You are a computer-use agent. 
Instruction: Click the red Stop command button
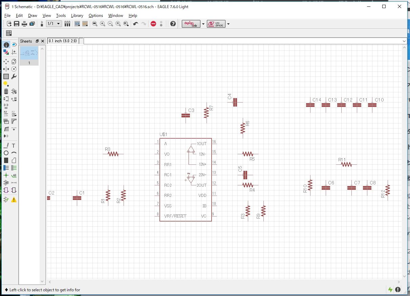pyautogui.click(x=153, y=24)
